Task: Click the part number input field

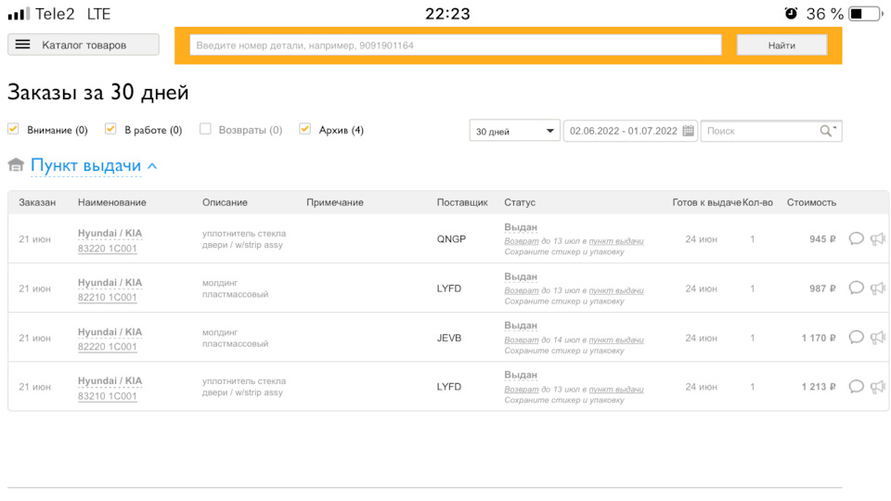Action: 455,45
